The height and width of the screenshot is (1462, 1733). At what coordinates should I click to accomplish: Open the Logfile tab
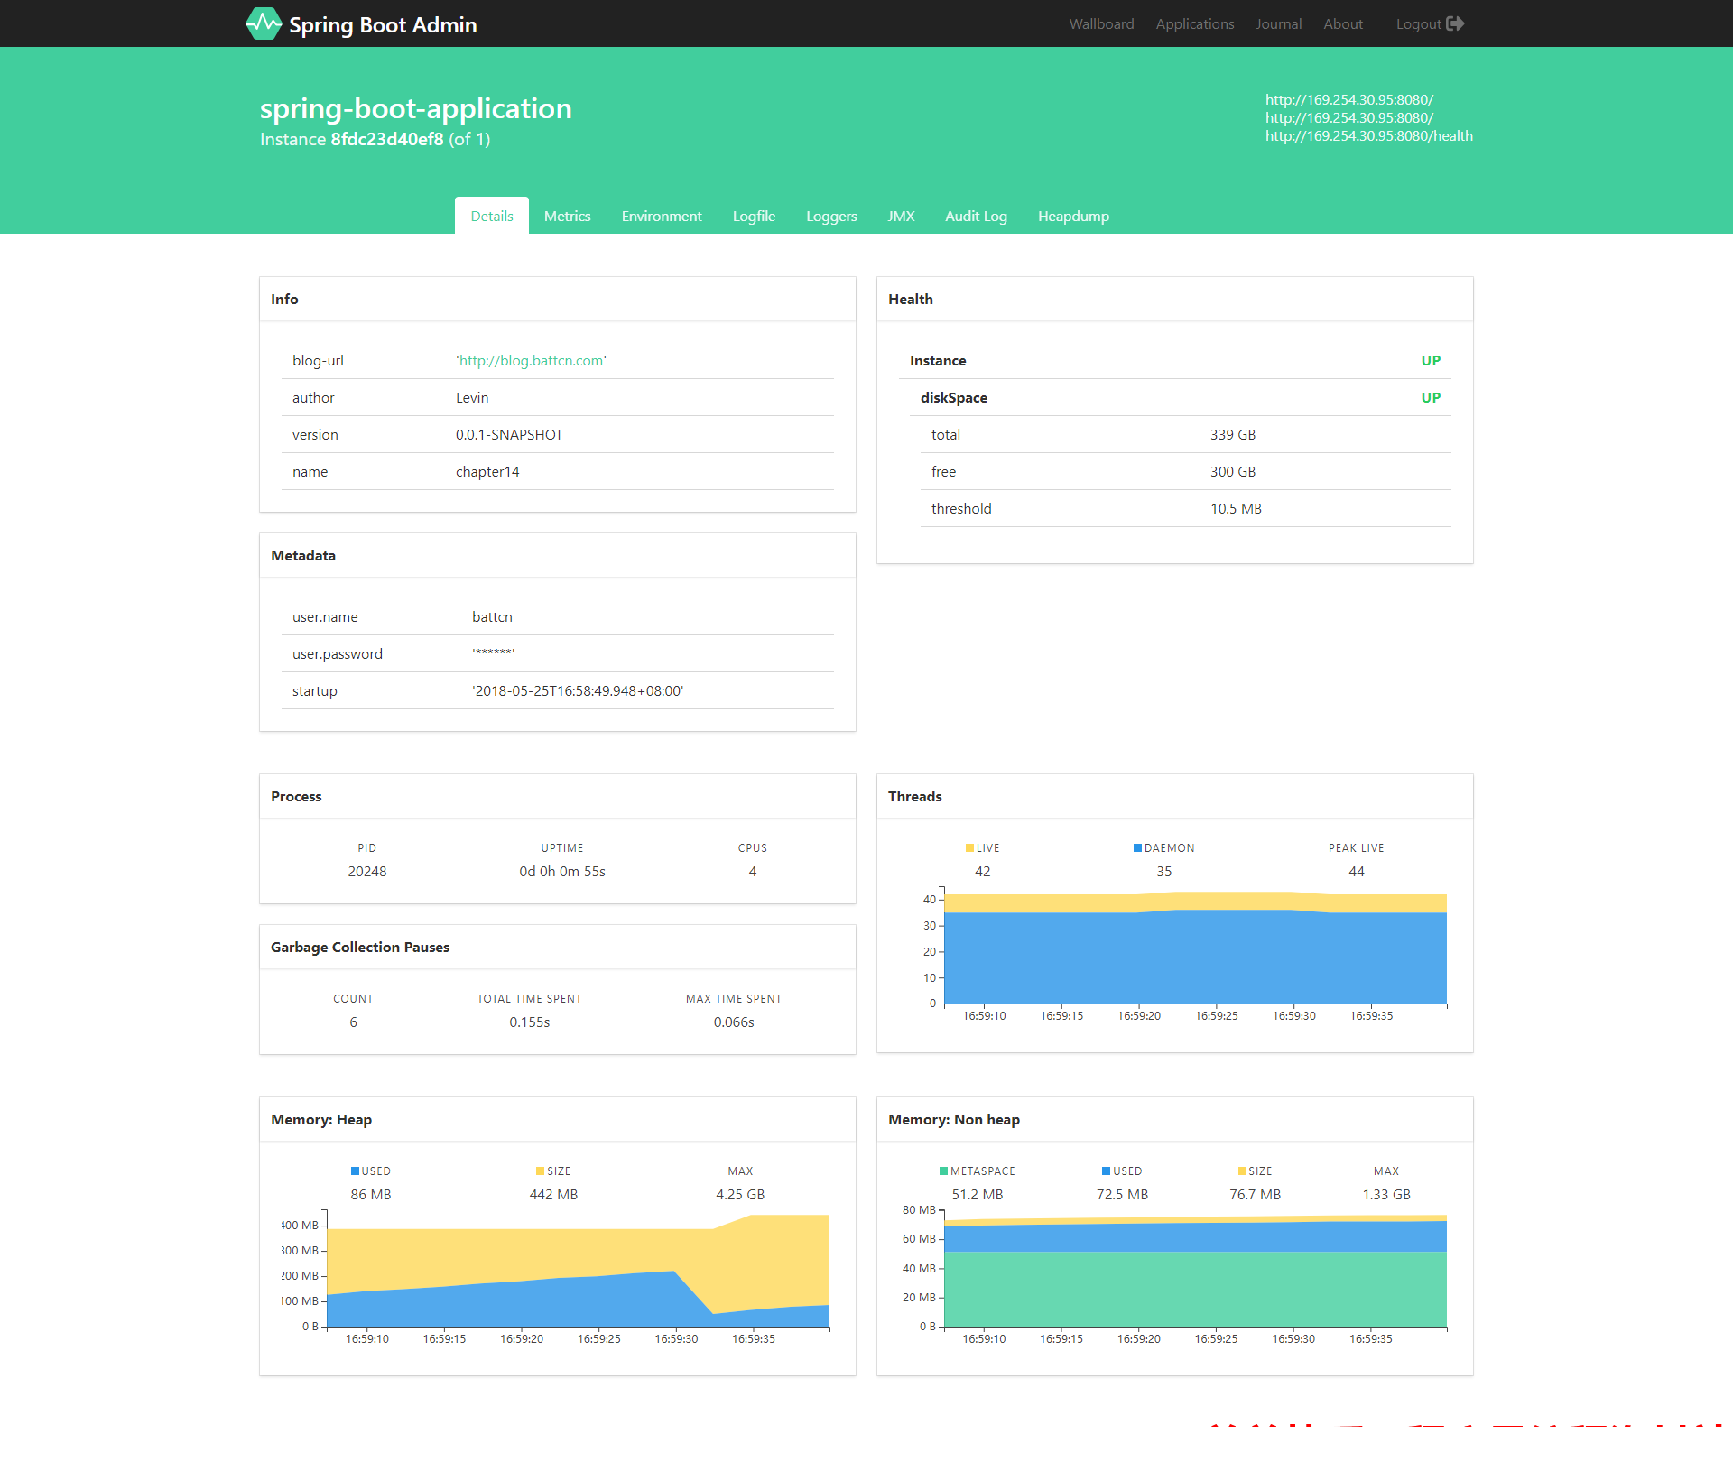pyautogui.click(x=754, y=216)
